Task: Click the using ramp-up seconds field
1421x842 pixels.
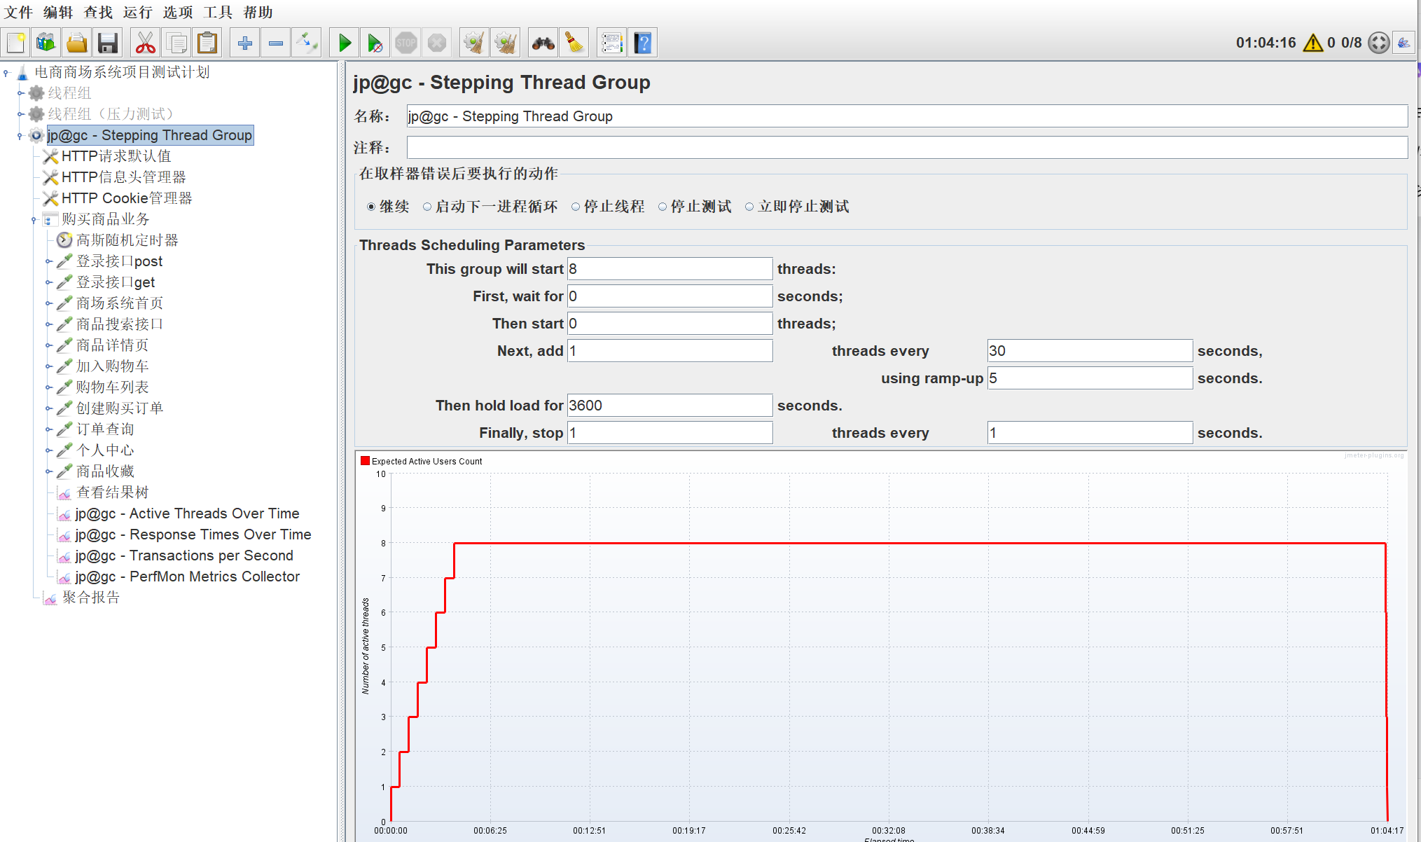Action: (x=1090, y=378)
